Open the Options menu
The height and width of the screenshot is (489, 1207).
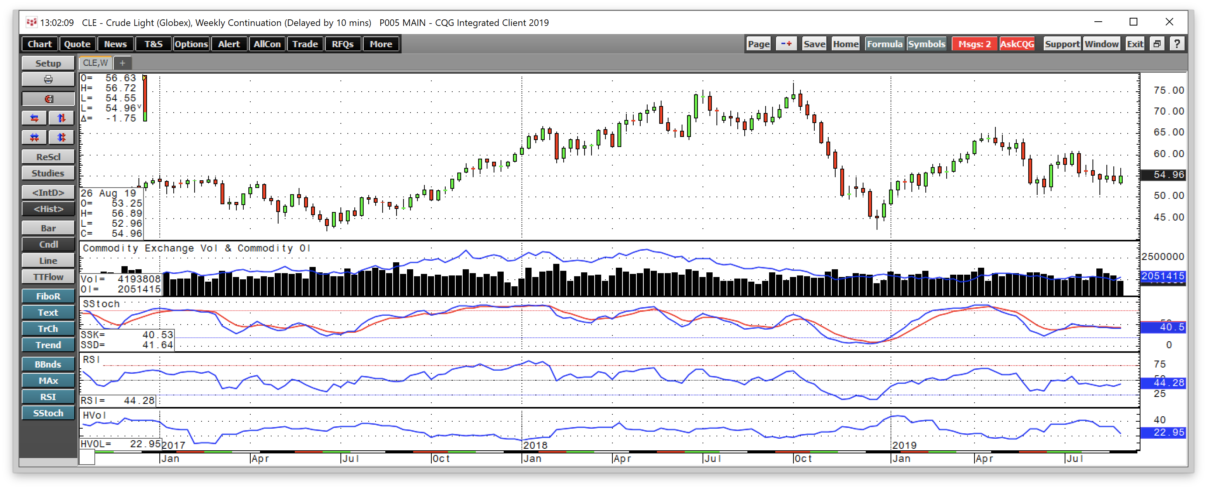191,44
